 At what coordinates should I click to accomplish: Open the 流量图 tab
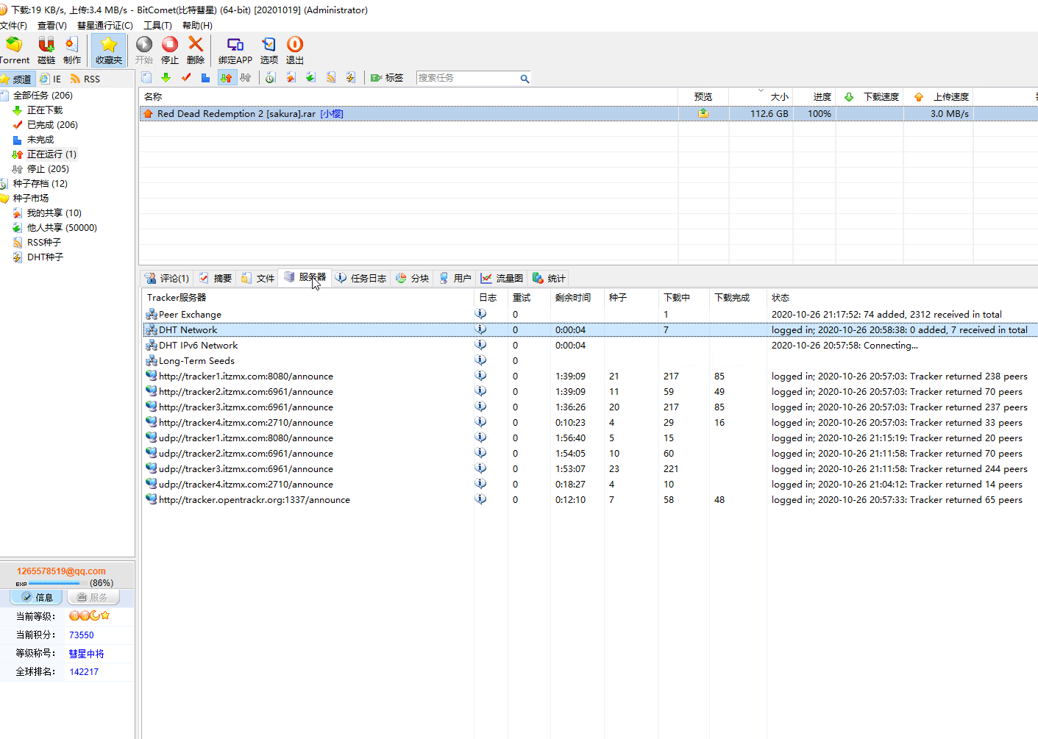(x=502, y=279)
